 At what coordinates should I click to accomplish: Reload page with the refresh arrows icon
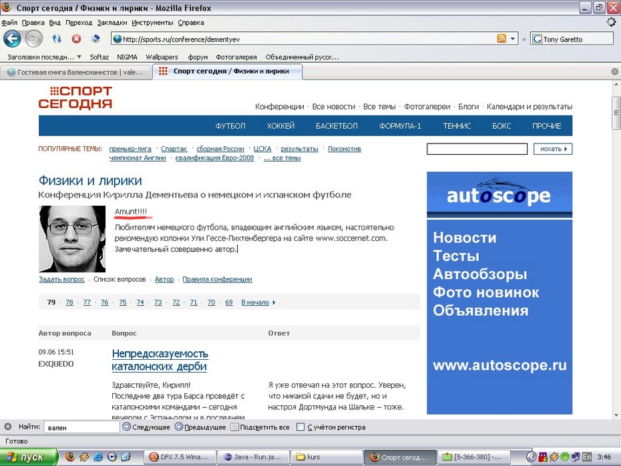pyautogui.click(x=57, y=39)
